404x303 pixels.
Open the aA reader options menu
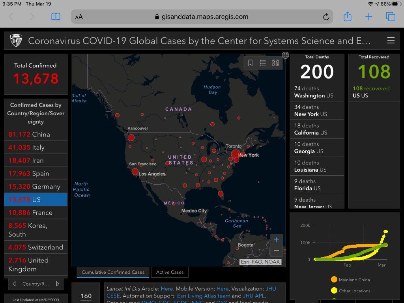[x=79, y=17]
